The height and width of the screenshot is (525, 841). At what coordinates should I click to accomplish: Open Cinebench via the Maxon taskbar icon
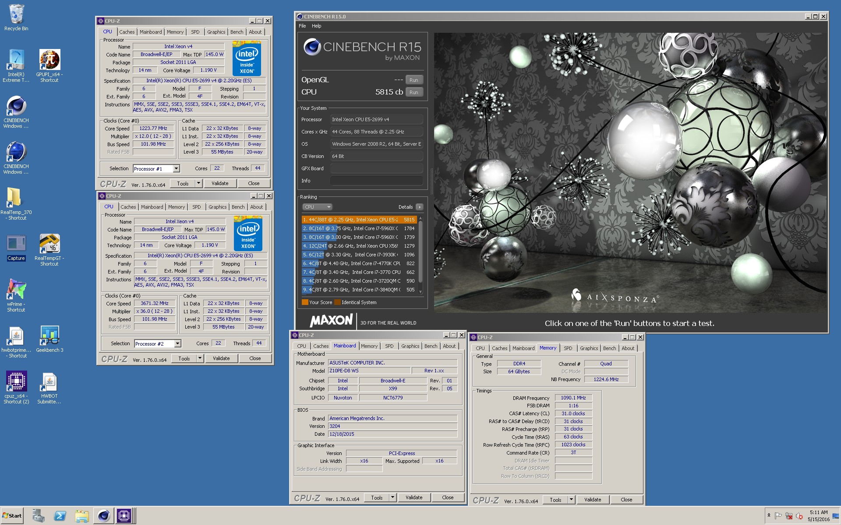(104, 516)
